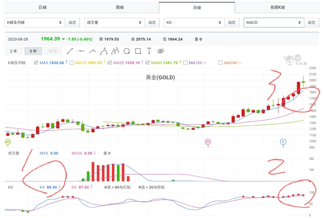Choose the 0ABC wave drawing tool
Screen dimensions: 323x218
(x=115, y=51)
